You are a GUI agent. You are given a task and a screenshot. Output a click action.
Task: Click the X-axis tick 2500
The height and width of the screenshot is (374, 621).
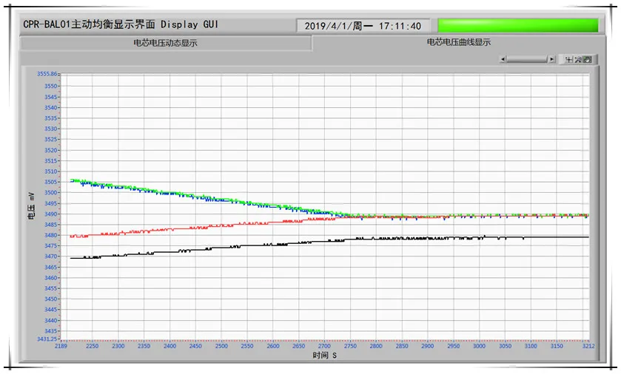[221, 346]
